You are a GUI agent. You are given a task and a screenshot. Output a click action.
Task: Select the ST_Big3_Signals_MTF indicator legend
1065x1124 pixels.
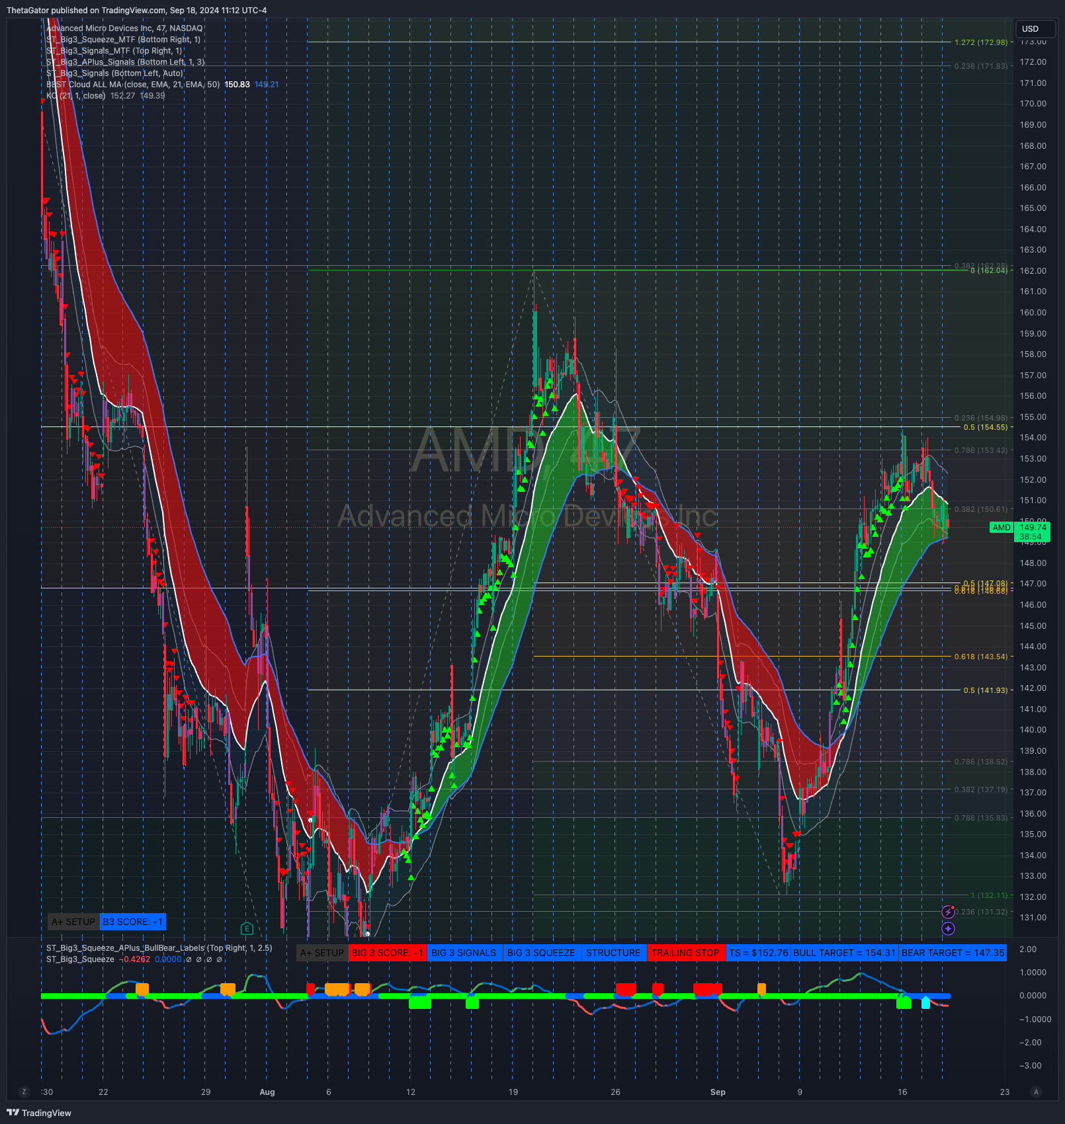pos(114,51)
